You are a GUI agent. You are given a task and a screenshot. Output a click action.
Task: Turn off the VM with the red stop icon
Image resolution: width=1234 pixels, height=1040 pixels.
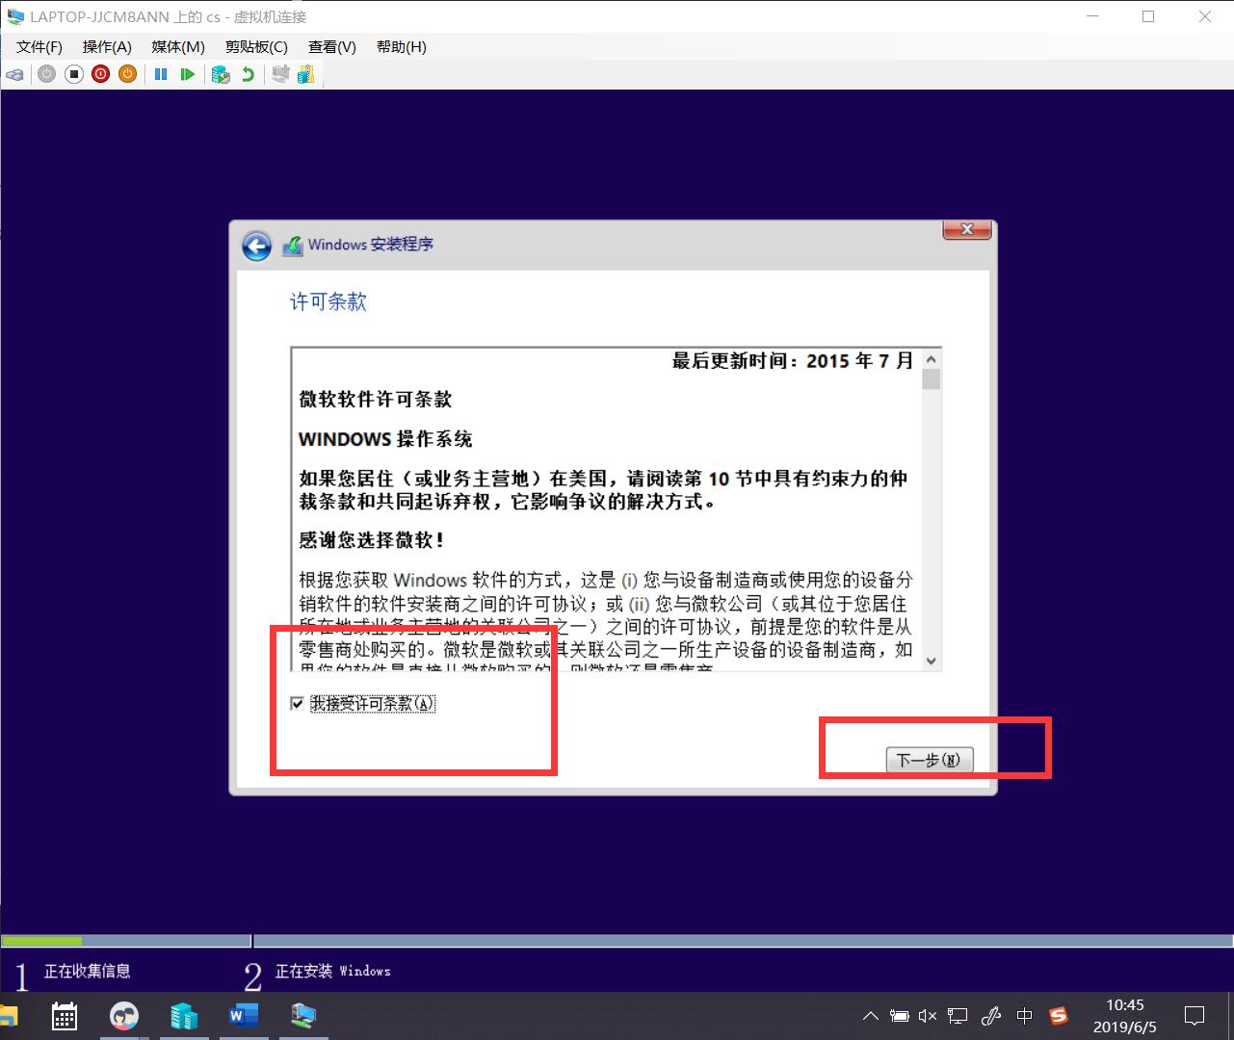[100, 74]
